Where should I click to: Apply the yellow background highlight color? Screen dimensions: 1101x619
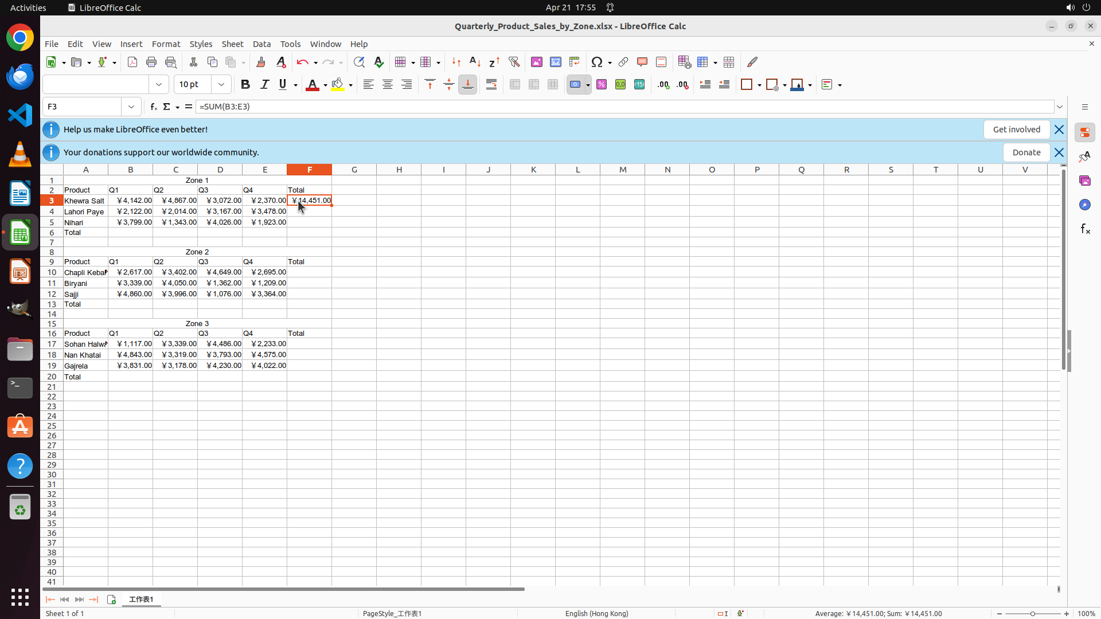(338, 85)
